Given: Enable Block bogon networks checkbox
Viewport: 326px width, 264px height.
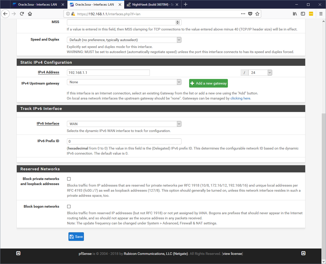Looking at the screenshot, I should [69, 207].
